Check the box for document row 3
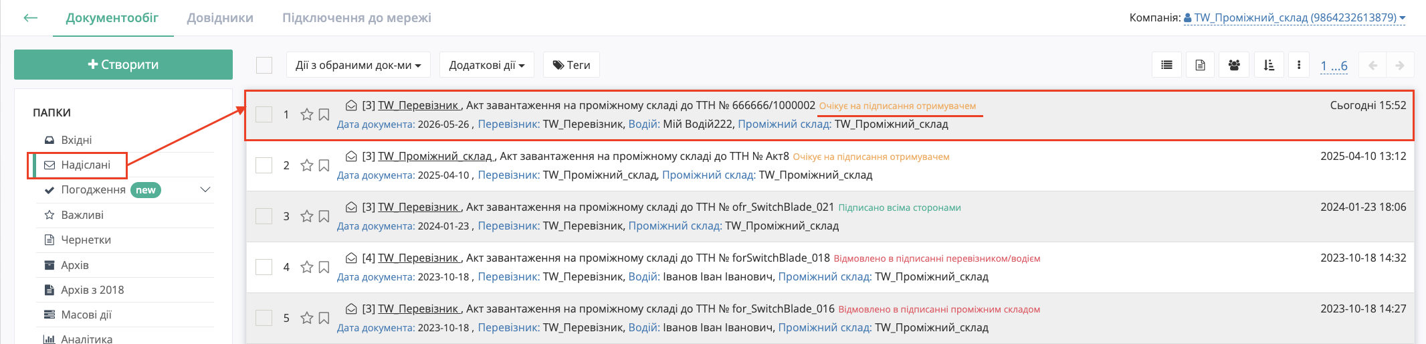 pos(264,216)
